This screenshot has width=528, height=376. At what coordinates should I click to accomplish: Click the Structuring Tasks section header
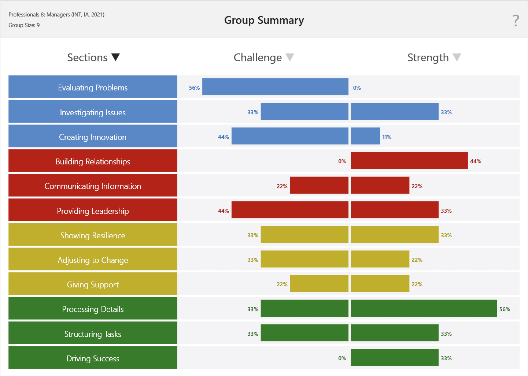(x=92, y=334)
